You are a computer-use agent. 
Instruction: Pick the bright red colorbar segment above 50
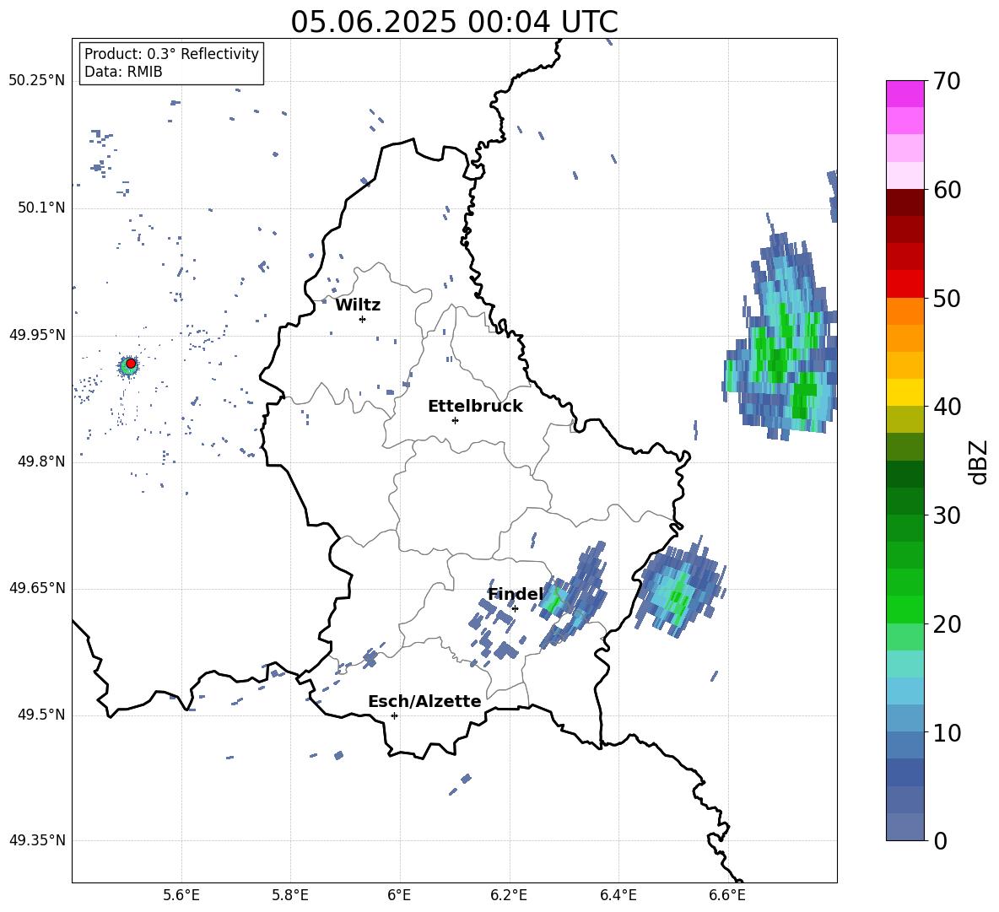tap(904, 283)
